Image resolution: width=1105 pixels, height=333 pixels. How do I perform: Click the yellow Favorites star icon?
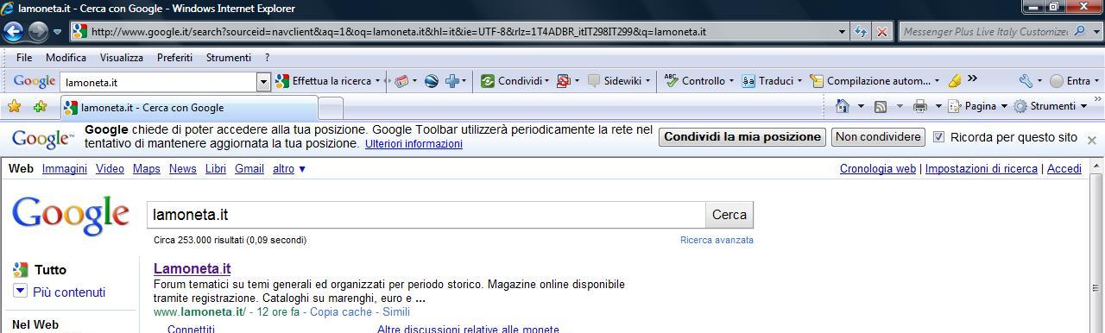point(14,107)
